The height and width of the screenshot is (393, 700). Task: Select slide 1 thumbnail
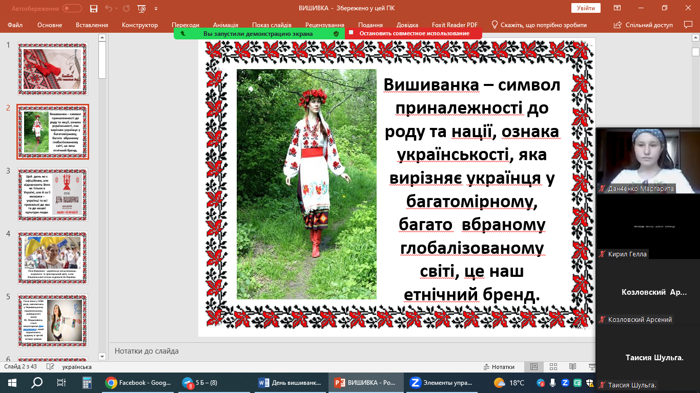[x=53, y=69]
